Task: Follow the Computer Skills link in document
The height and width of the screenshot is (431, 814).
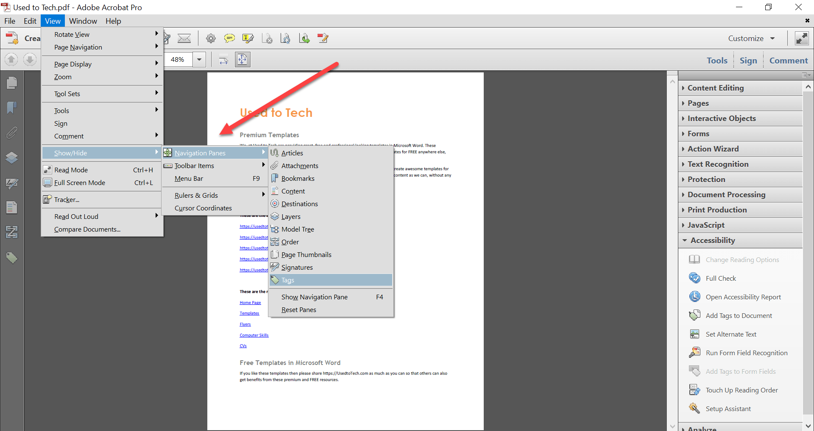Action: [254, 335]
